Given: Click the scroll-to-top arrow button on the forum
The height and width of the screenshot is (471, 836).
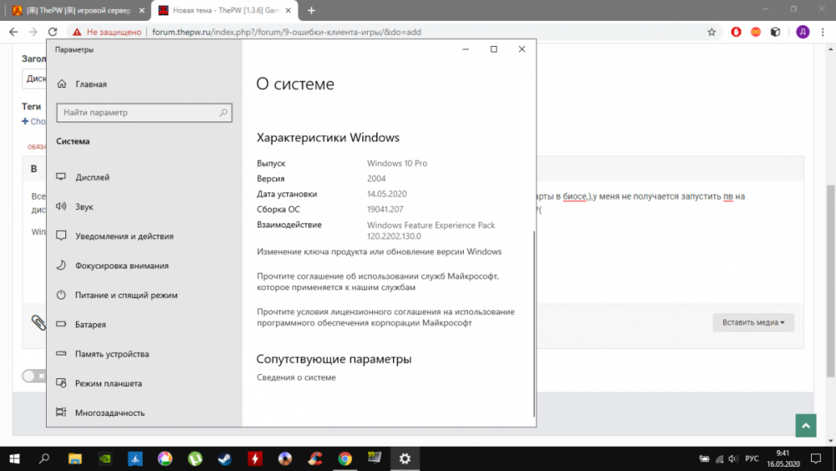Looking at the screenshot, I should tap(806, 426).
